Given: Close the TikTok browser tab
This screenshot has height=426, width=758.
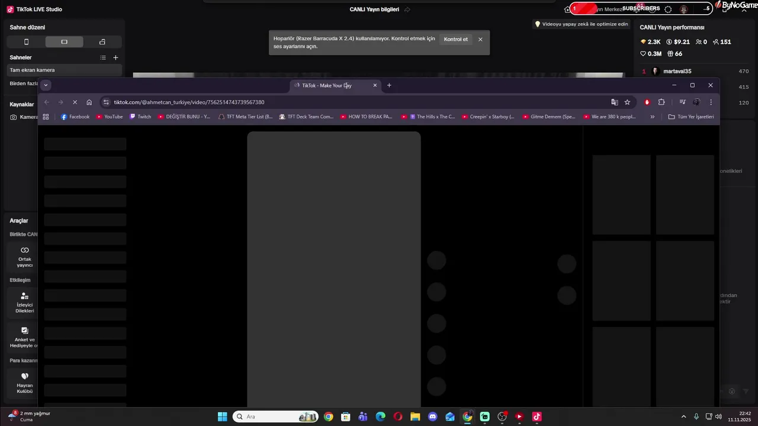Looking at the screenshot, I should coord(375,85).
